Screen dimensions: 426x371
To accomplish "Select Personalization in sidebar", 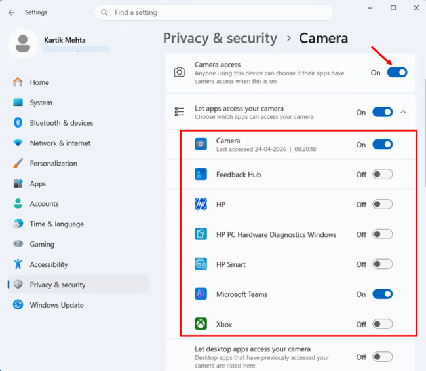I will click(x=78, y=163).
